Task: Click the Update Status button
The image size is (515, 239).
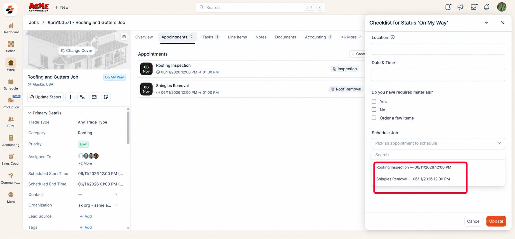Action: click(46, 97)
